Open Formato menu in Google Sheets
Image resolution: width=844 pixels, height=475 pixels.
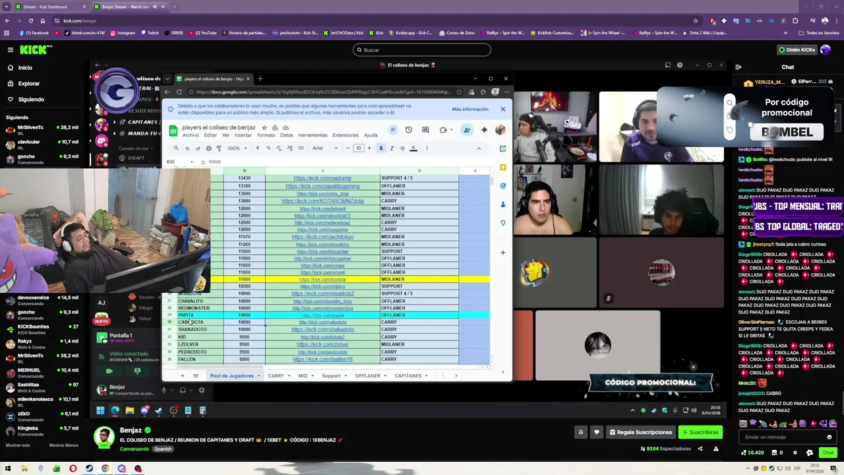266,135
